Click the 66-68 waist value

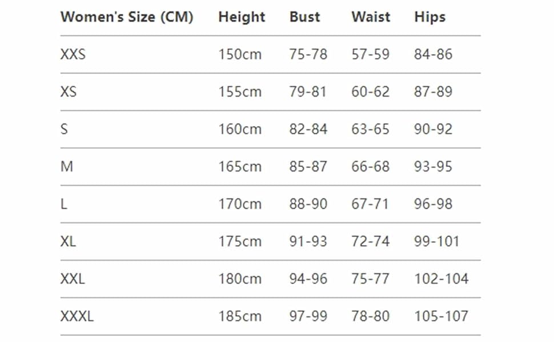[x=370, y=166]
